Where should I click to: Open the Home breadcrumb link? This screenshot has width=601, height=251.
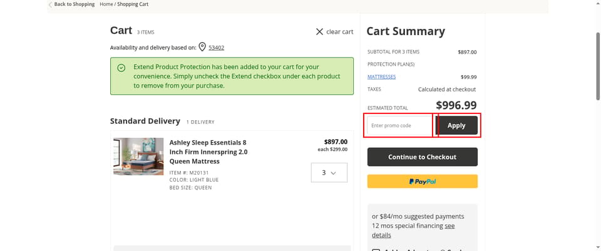tap(106, 4)
